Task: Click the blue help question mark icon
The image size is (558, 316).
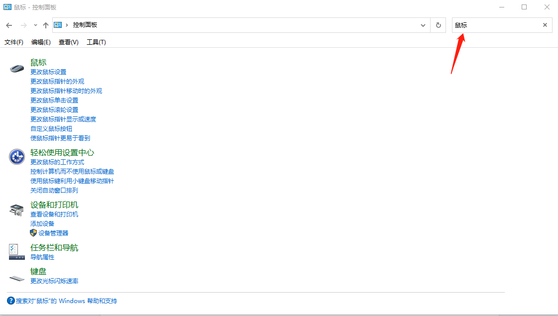Action: (10, 301)
